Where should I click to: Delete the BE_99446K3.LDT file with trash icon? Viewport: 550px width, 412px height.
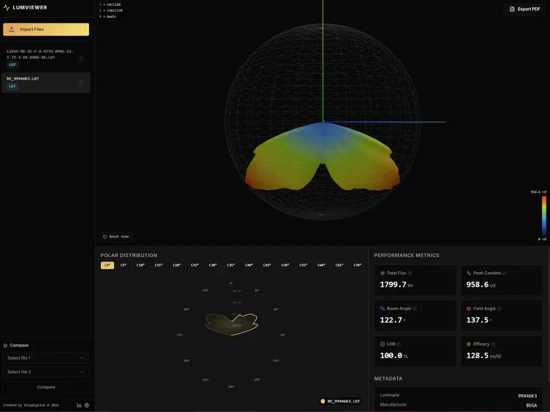(x=81, y=83)
